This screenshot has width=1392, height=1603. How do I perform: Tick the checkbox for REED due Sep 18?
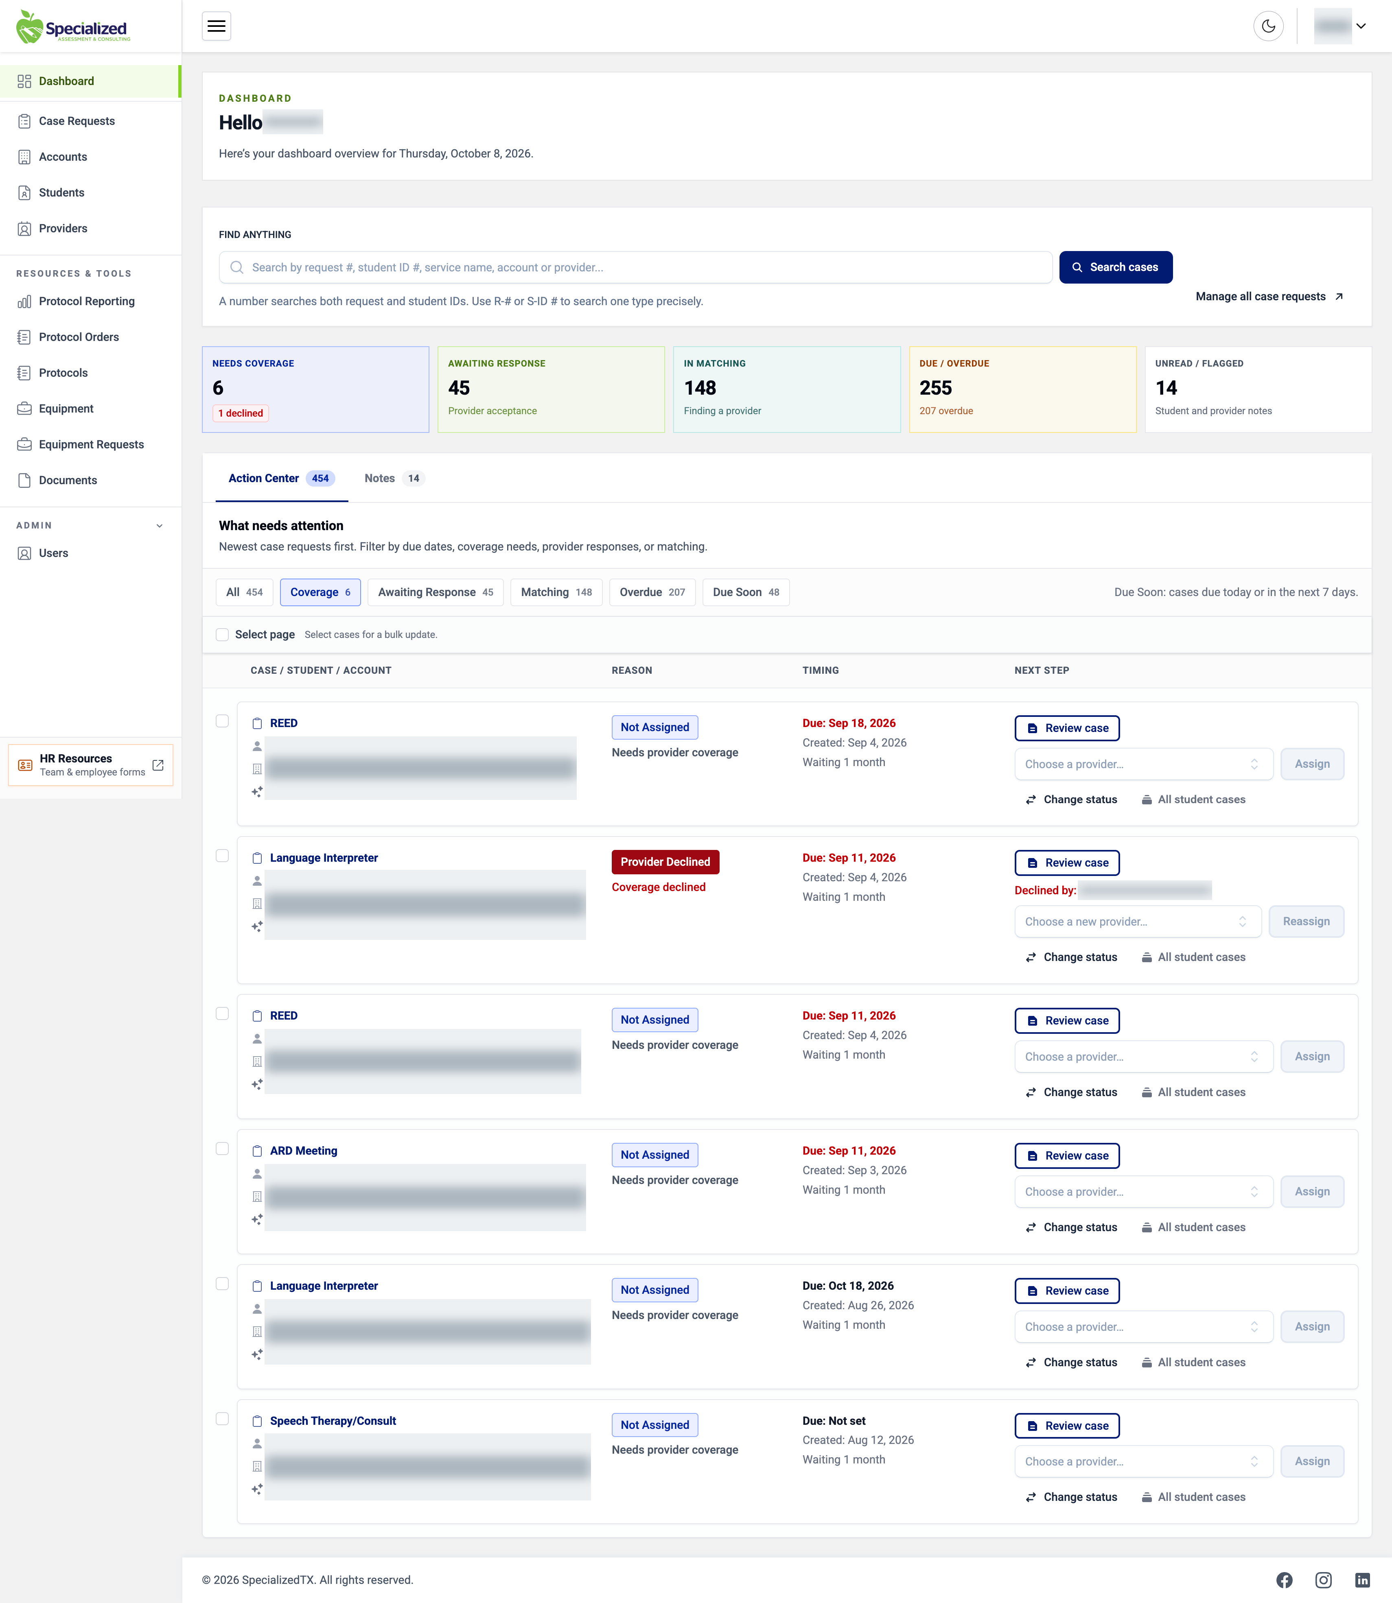coord(222,721)
